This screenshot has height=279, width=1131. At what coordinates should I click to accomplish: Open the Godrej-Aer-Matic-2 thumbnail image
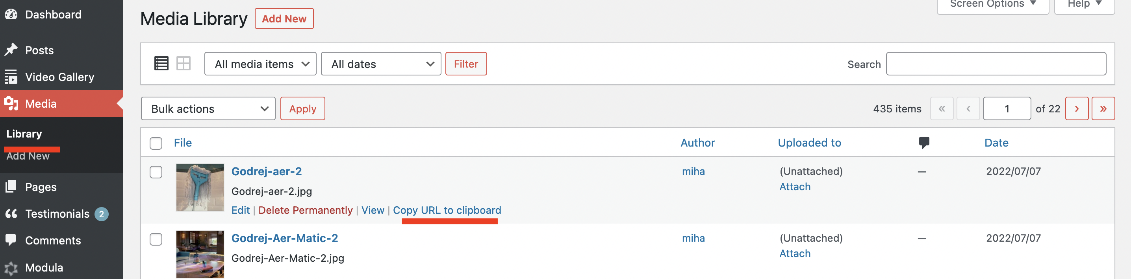[200, 254]
